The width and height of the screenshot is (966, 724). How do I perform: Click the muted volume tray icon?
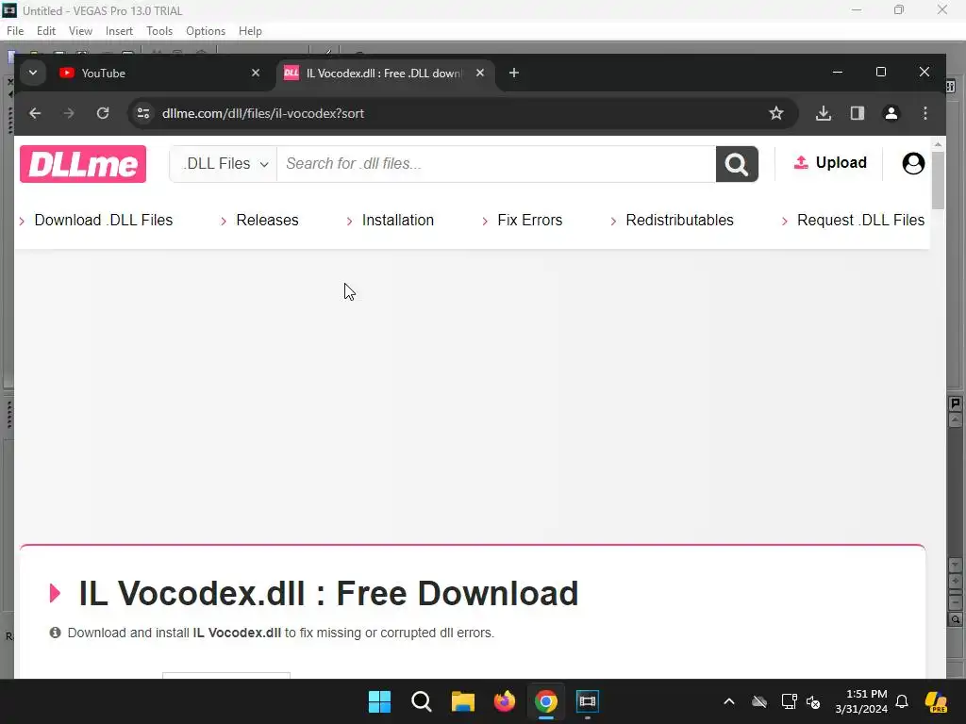pos(813,701)
